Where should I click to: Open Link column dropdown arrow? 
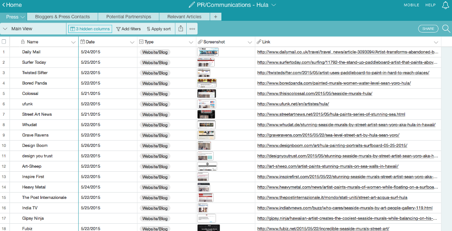(436, 42)
